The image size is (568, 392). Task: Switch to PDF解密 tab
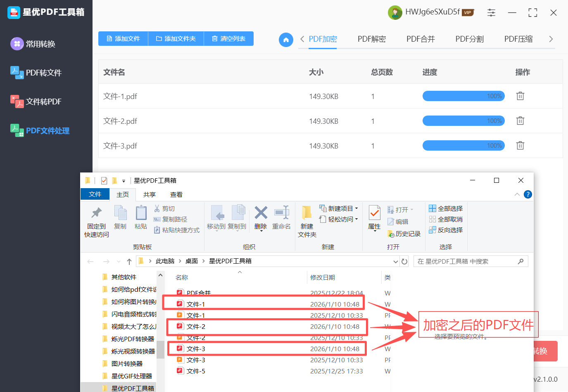tap(372, 39)
